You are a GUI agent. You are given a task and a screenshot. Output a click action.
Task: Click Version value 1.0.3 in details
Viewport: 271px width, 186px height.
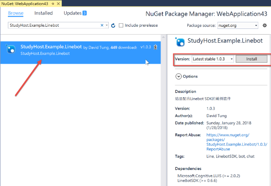pos(210,109)
